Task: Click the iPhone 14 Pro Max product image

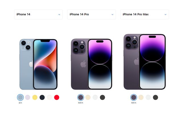Action: (145, 62)
